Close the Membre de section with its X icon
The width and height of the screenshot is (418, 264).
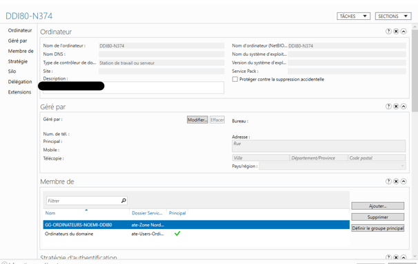(x=396, y=181)
